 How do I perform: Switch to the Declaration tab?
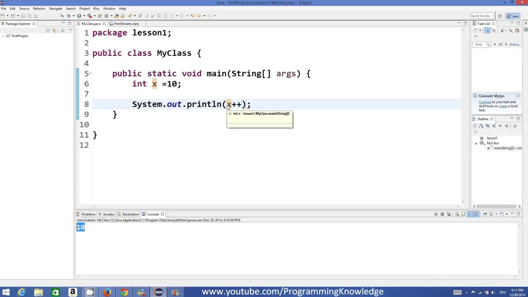pyautogui.click(x=128, y=214)
